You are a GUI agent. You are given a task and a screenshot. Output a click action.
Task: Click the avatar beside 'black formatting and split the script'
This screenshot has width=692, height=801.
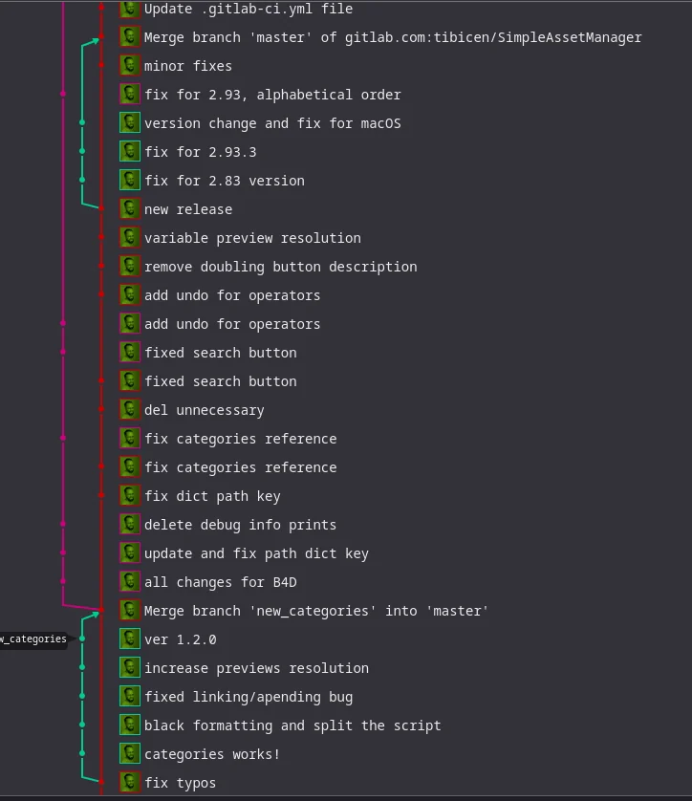point(130,725)
